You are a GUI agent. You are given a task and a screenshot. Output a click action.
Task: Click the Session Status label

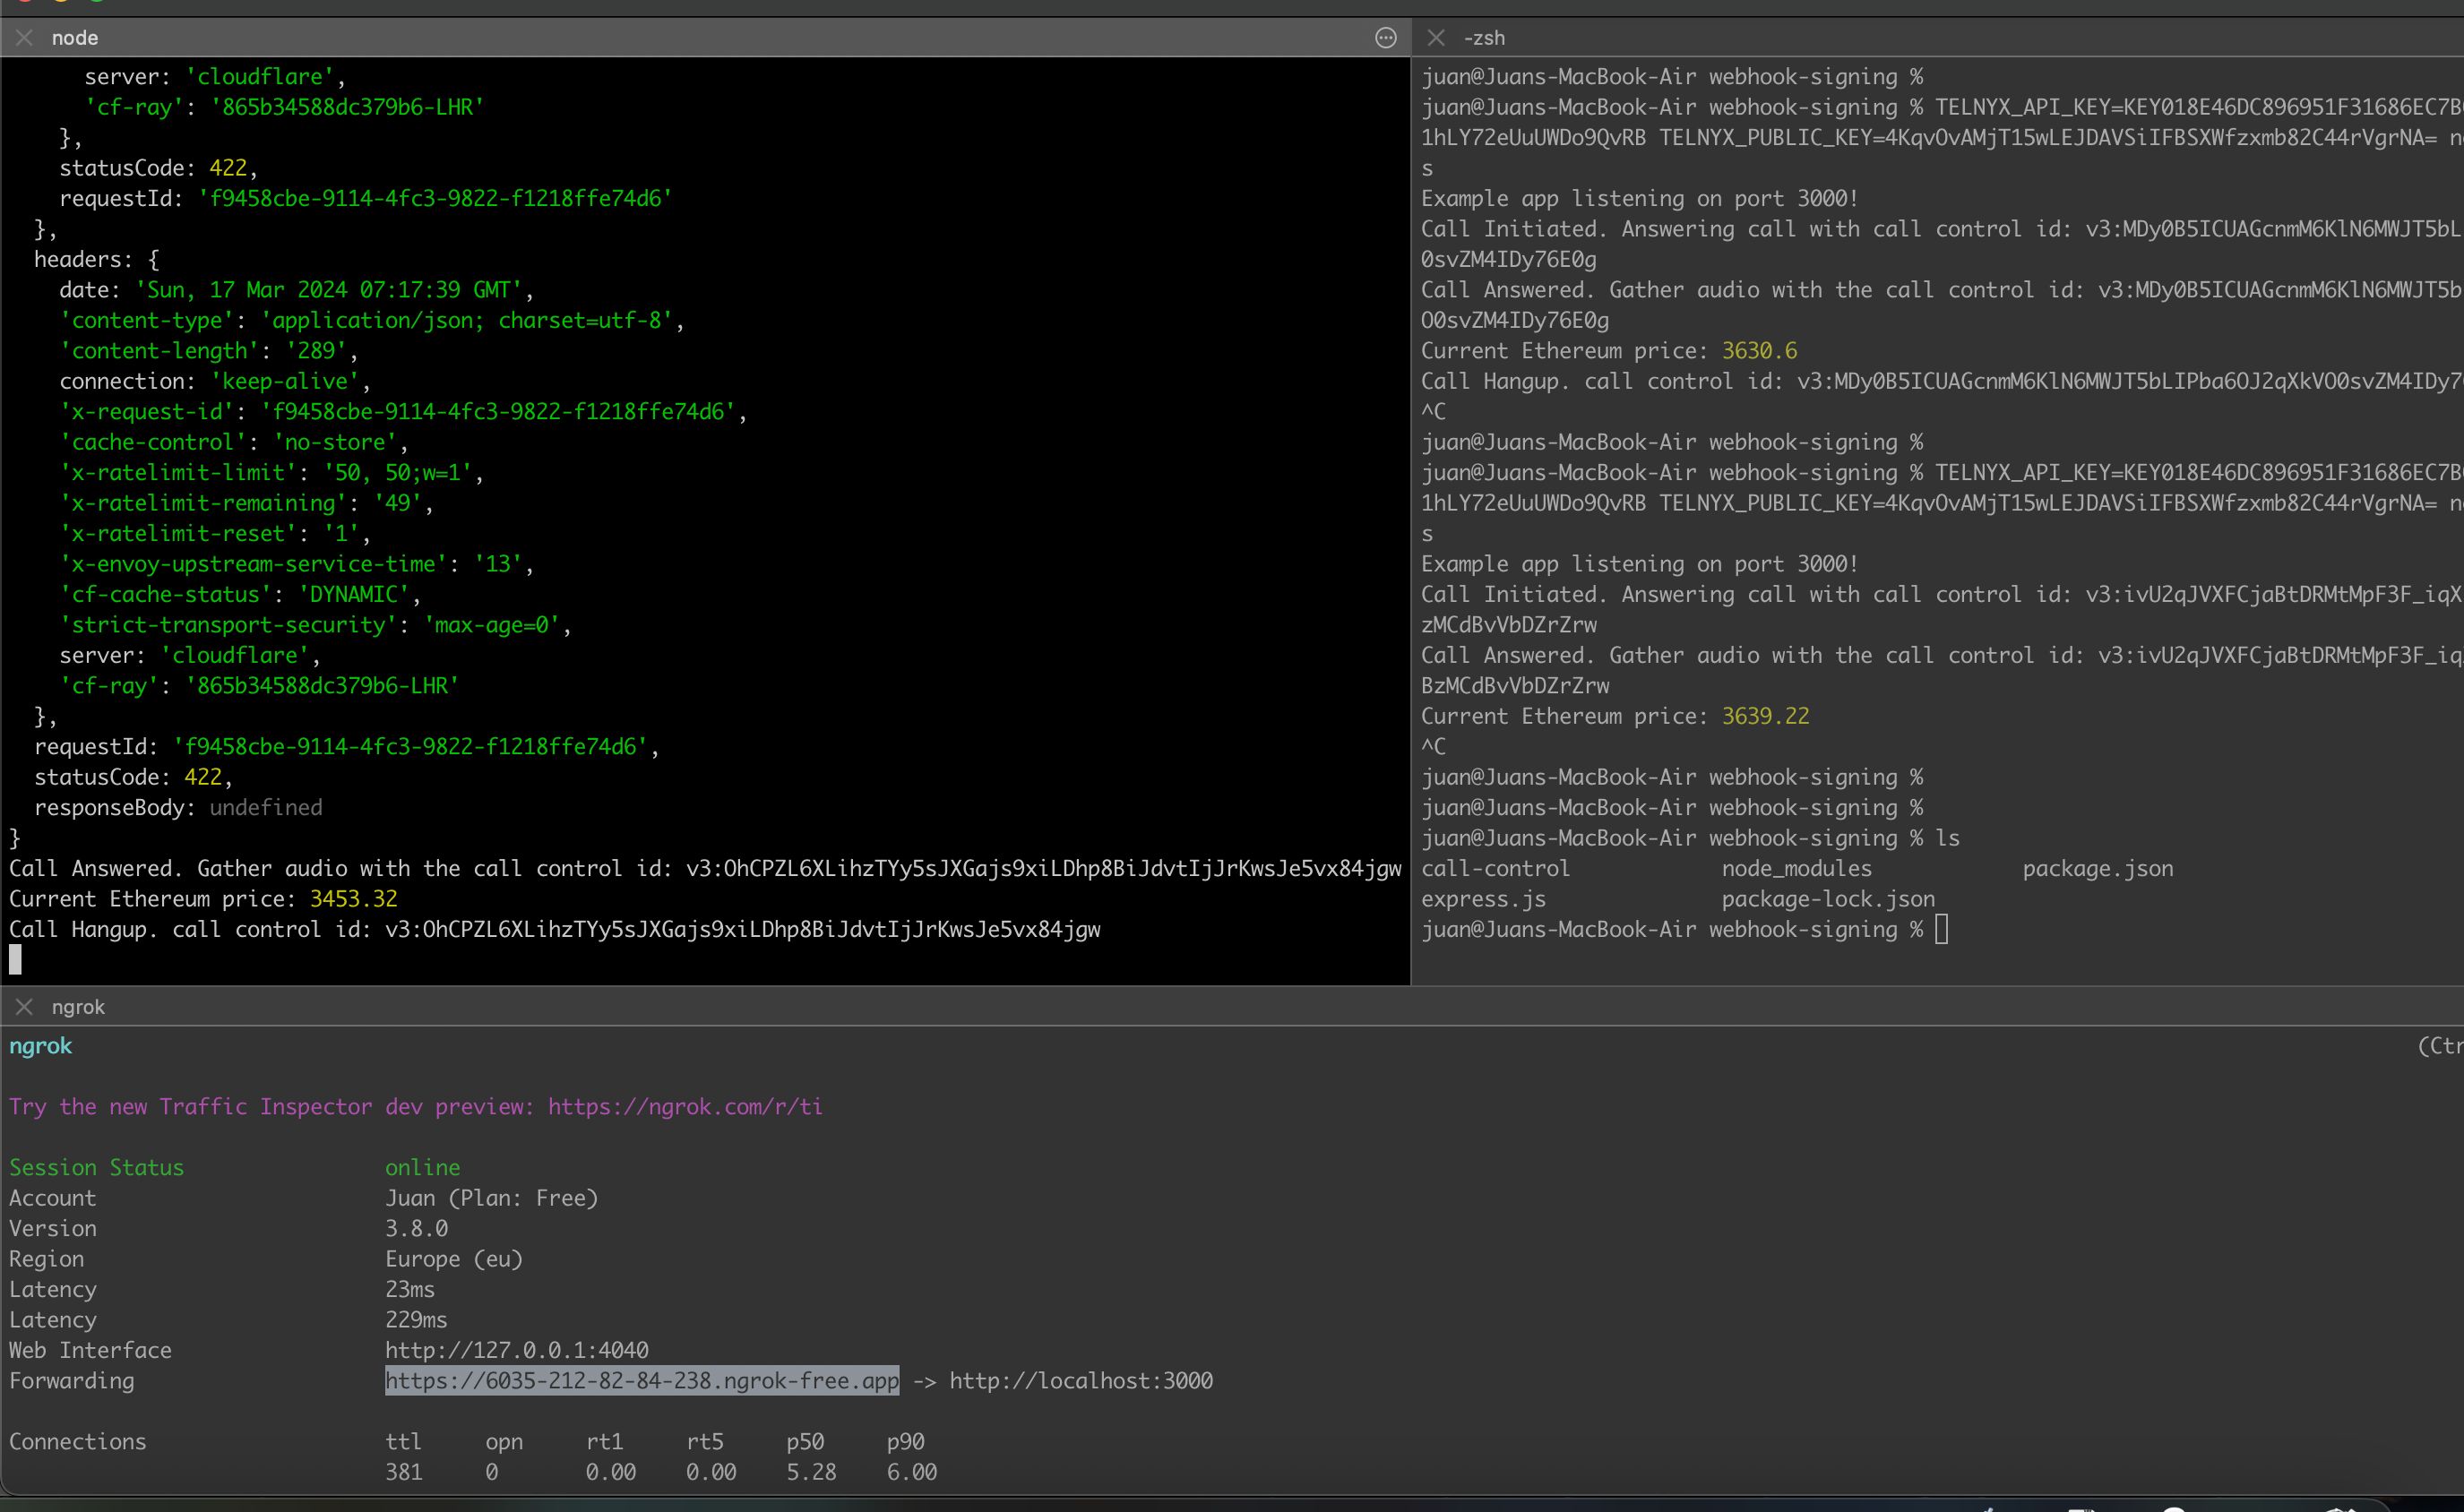pyautogui.click(x=97, y=1168)
